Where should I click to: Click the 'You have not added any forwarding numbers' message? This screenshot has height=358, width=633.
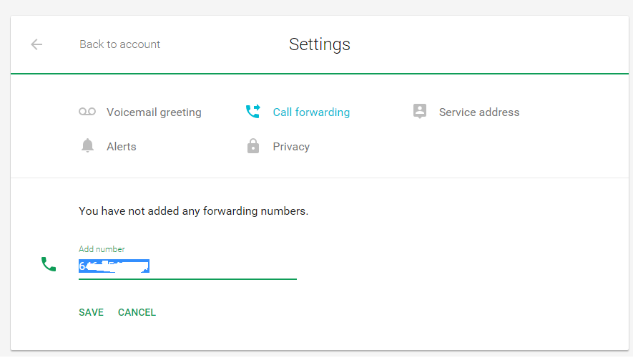193,211
